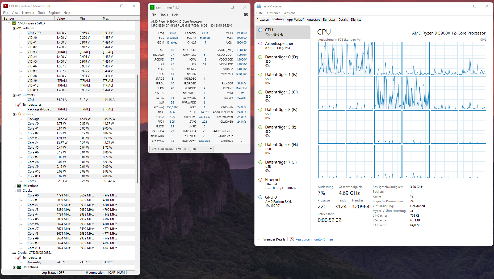Click Ressourcenmonitor öffnen link

(x=314, y=239)
